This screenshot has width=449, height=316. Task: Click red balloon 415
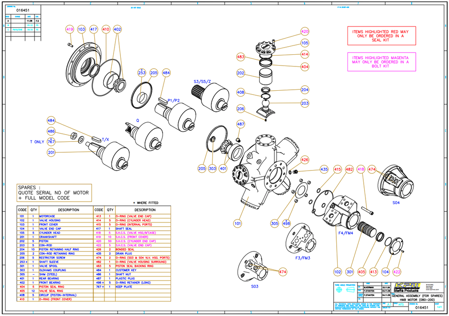coord(338,169)
